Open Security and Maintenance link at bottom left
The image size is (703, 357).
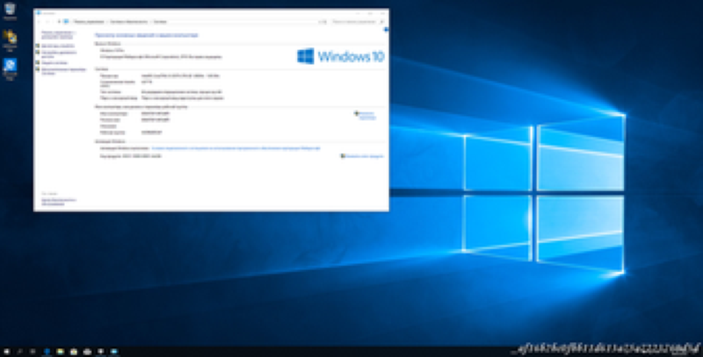(x=59, y=203)
